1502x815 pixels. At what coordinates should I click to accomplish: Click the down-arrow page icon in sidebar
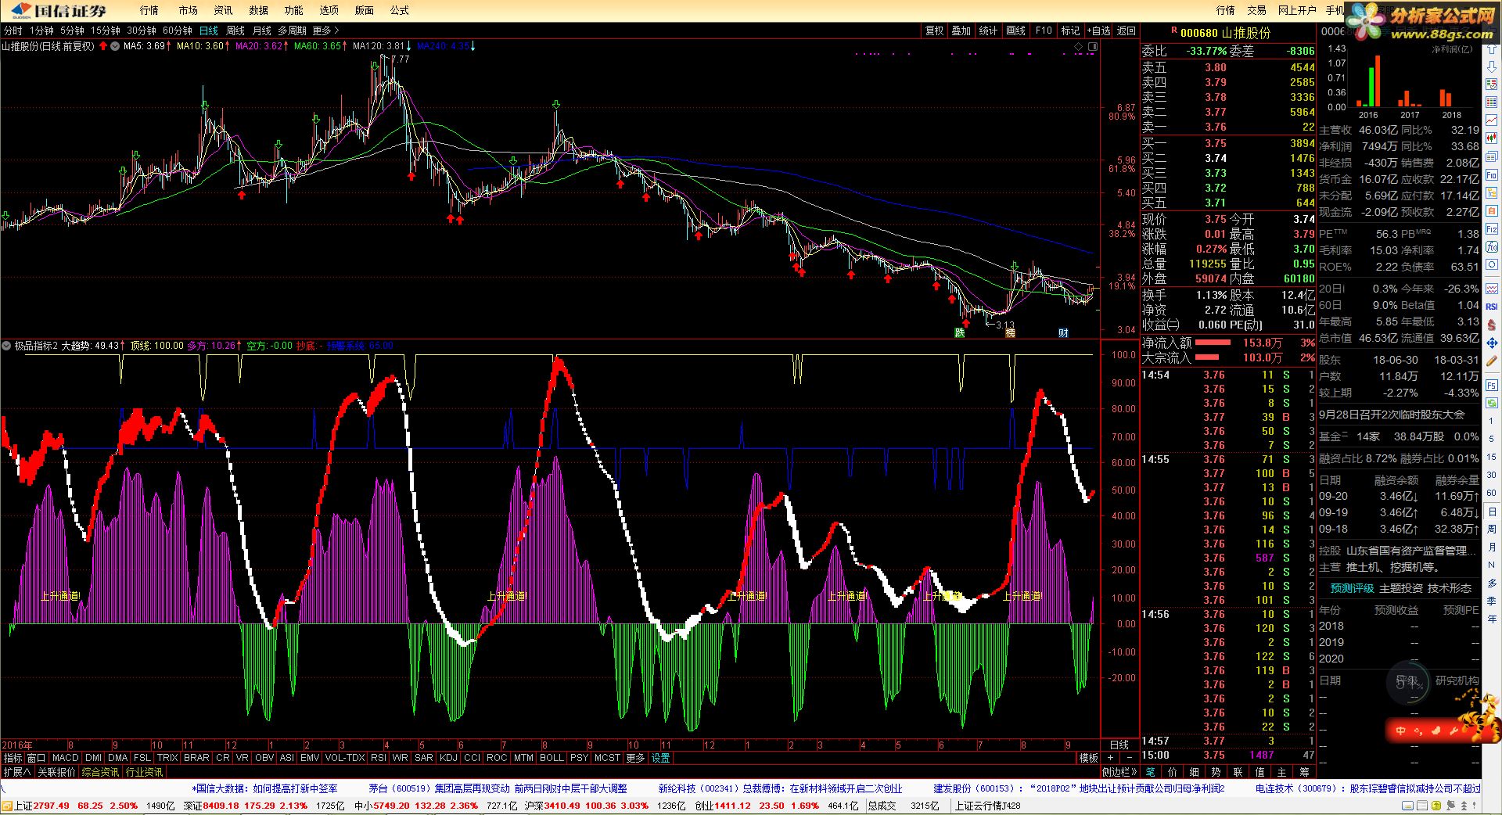[1492, 66]
